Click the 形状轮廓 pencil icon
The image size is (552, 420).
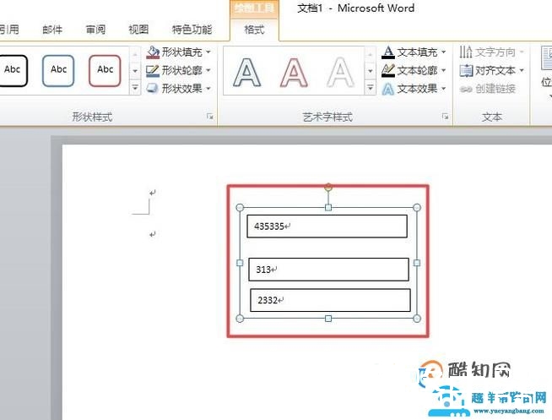153,71
